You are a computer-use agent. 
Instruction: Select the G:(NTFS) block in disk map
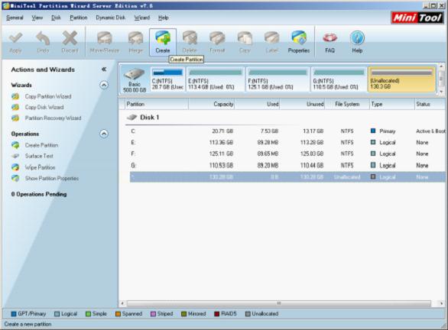(339, 79)
